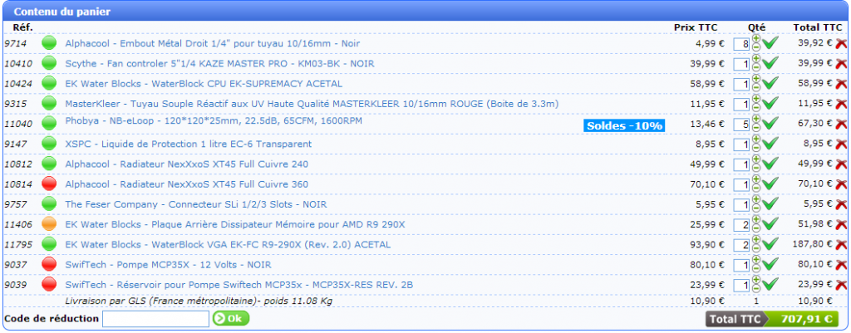Open EK Plaque Arrière Dissipateur Mémoire link

click(x=235, y=224)
